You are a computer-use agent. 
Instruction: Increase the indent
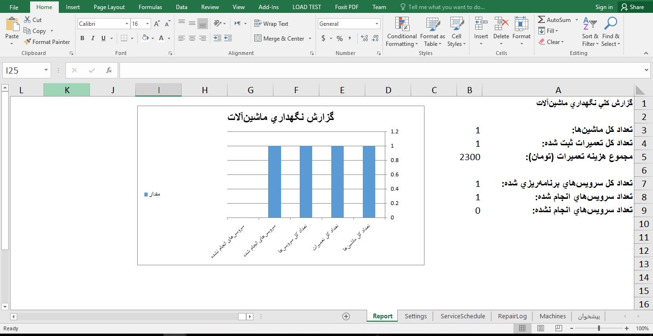(x=228, y=38)
